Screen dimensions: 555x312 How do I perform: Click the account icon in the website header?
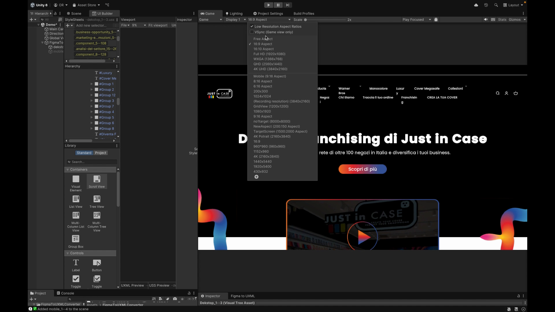[506, 93]
